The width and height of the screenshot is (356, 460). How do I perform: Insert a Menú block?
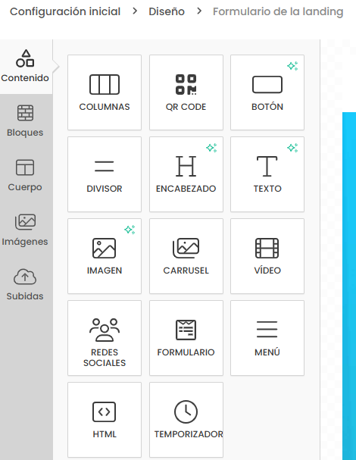click(x=267, y=338)
